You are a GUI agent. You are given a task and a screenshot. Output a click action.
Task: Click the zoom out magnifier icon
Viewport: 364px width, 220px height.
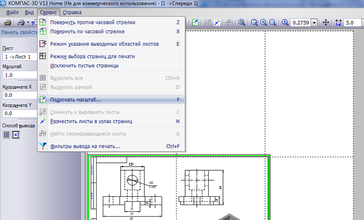[x=272, y=23]
